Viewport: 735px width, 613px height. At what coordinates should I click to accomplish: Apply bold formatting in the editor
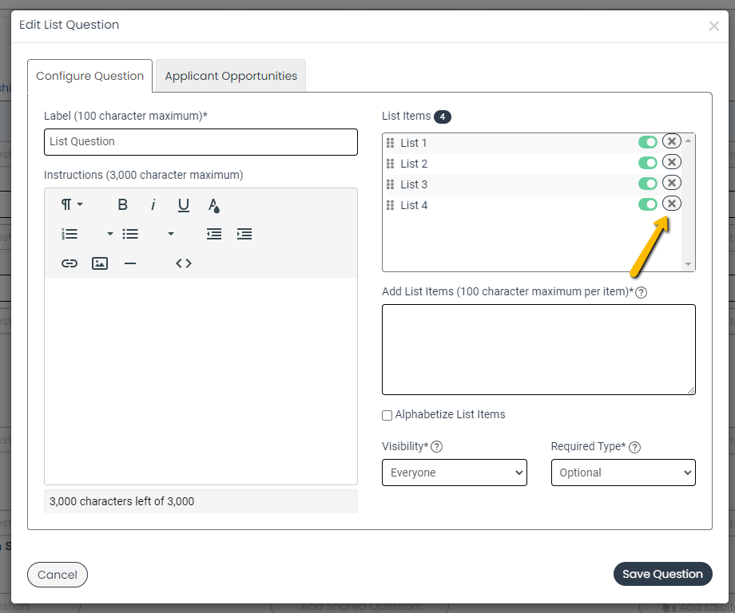click(122, 204)
